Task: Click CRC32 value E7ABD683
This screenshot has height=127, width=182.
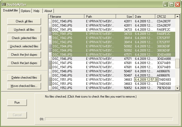Action: click(x=164, y=84)
